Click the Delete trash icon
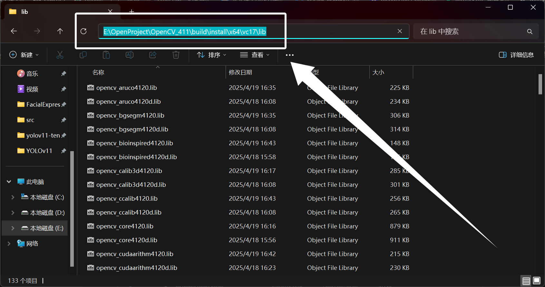545x287 pixels. [x=176, y=55]
